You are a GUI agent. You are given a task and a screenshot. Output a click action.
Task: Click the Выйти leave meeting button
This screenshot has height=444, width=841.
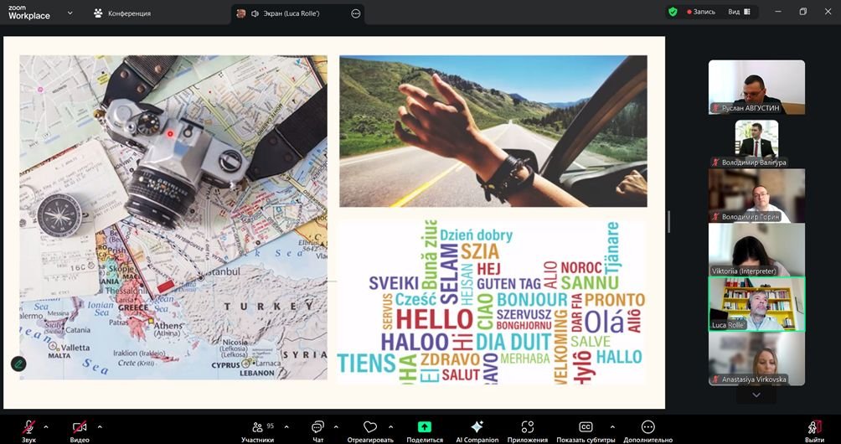coord(814,427)
